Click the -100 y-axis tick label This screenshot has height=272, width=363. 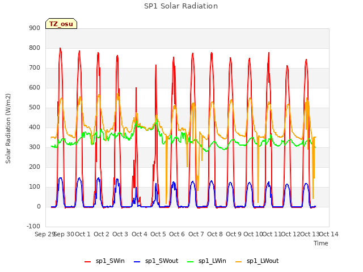(33, 226)
